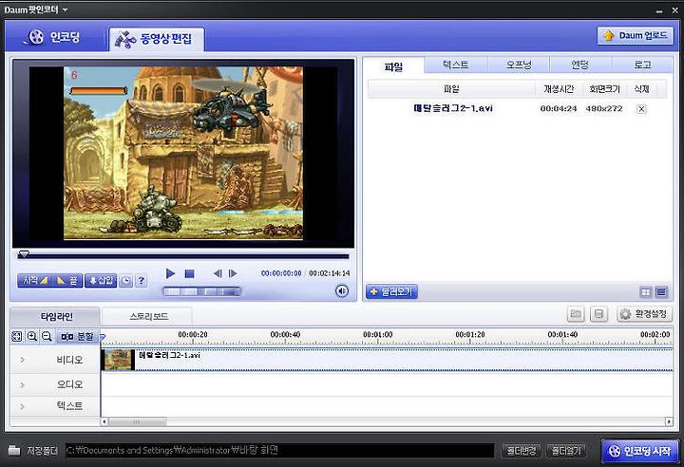Click the fit-timeline icon

[x=16, y=337]
